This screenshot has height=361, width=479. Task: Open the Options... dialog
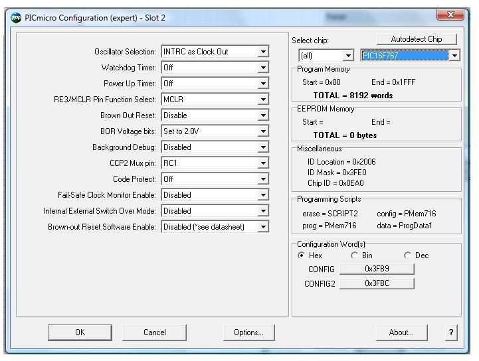(x=248, y=332)
